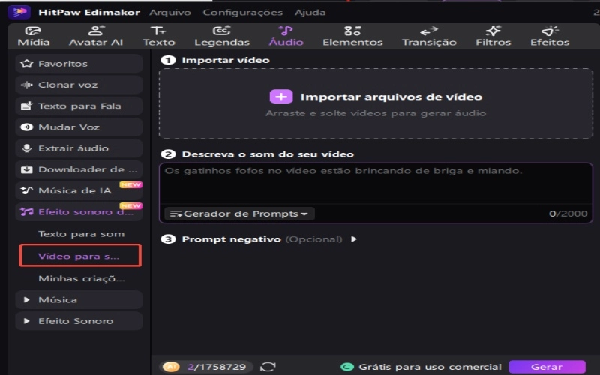Open the Transição transitions icon
The width and height of the screenshot is (600, 375).
click(x=428, y=31)
